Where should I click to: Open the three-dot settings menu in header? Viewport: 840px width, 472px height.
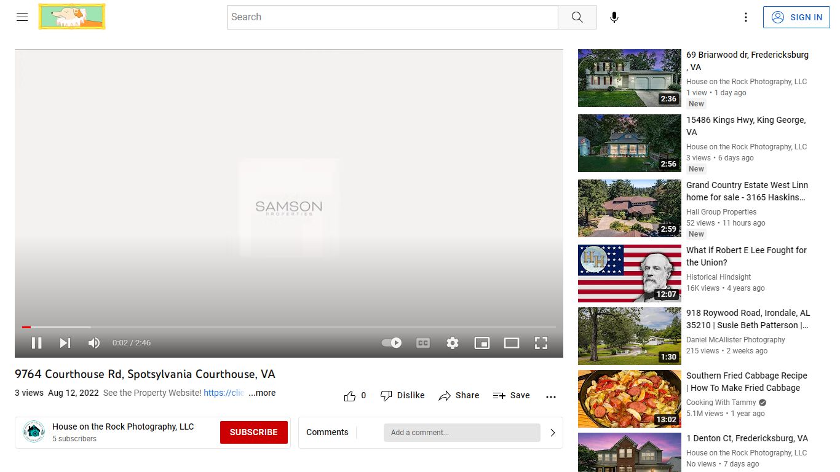[x=745, y=17]
